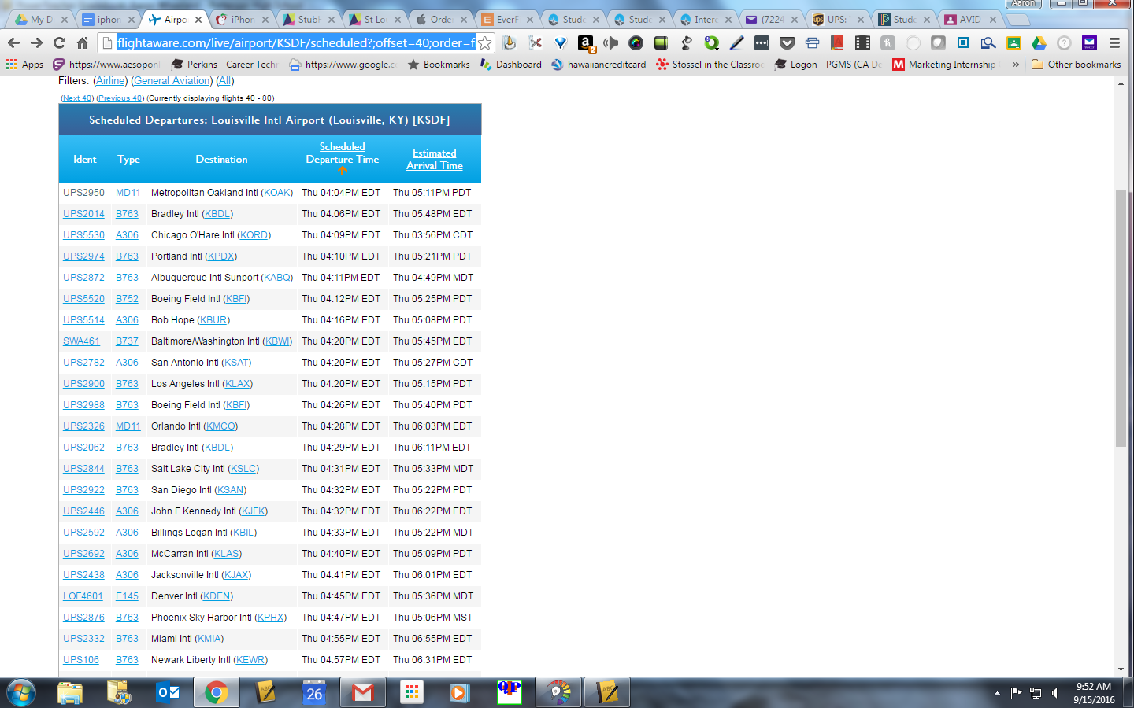
Task: Open flight UPS2950 details
Action: 83,192
